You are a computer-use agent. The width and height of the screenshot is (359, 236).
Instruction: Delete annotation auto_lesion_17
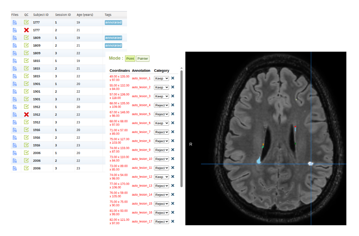coord(173,221)
